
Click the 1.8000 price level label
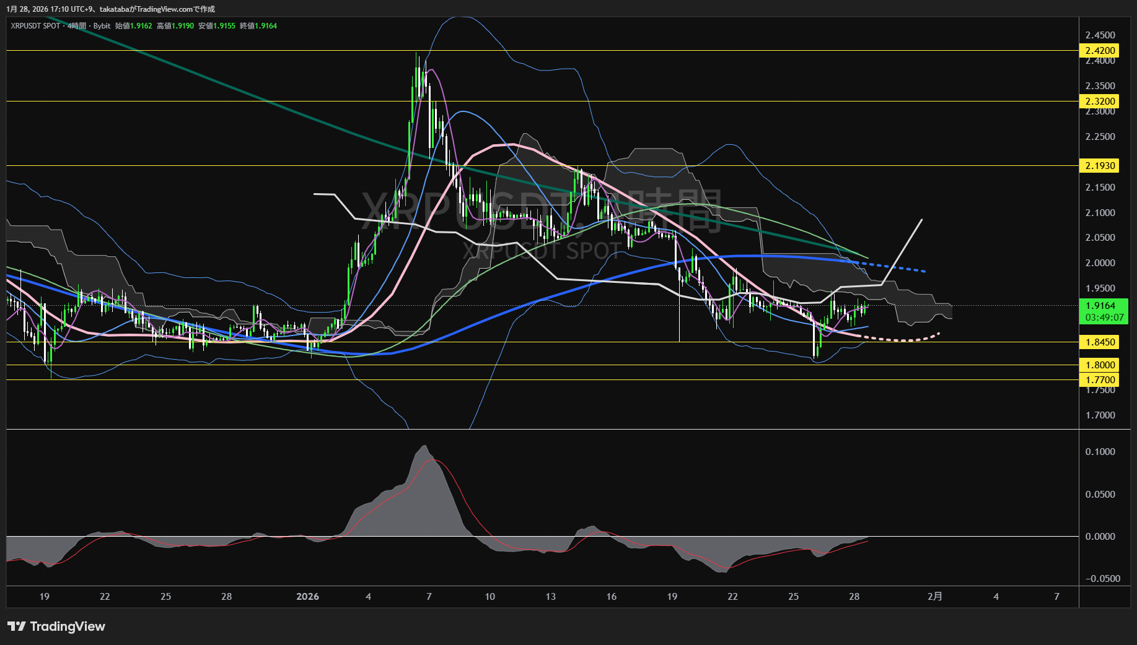point(1100,365)
